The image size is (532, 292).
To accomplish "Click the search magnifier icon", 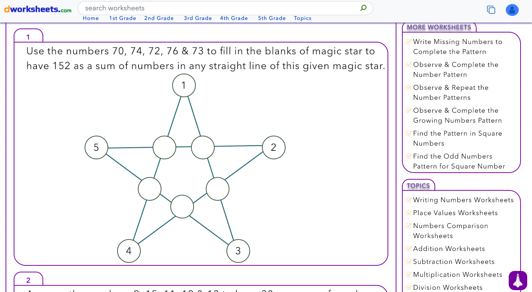I will (x=363, y=8).
